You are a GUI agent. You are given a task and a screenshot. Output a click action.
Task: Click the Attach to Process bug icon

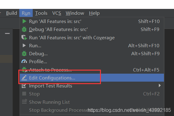pos(24,69)
